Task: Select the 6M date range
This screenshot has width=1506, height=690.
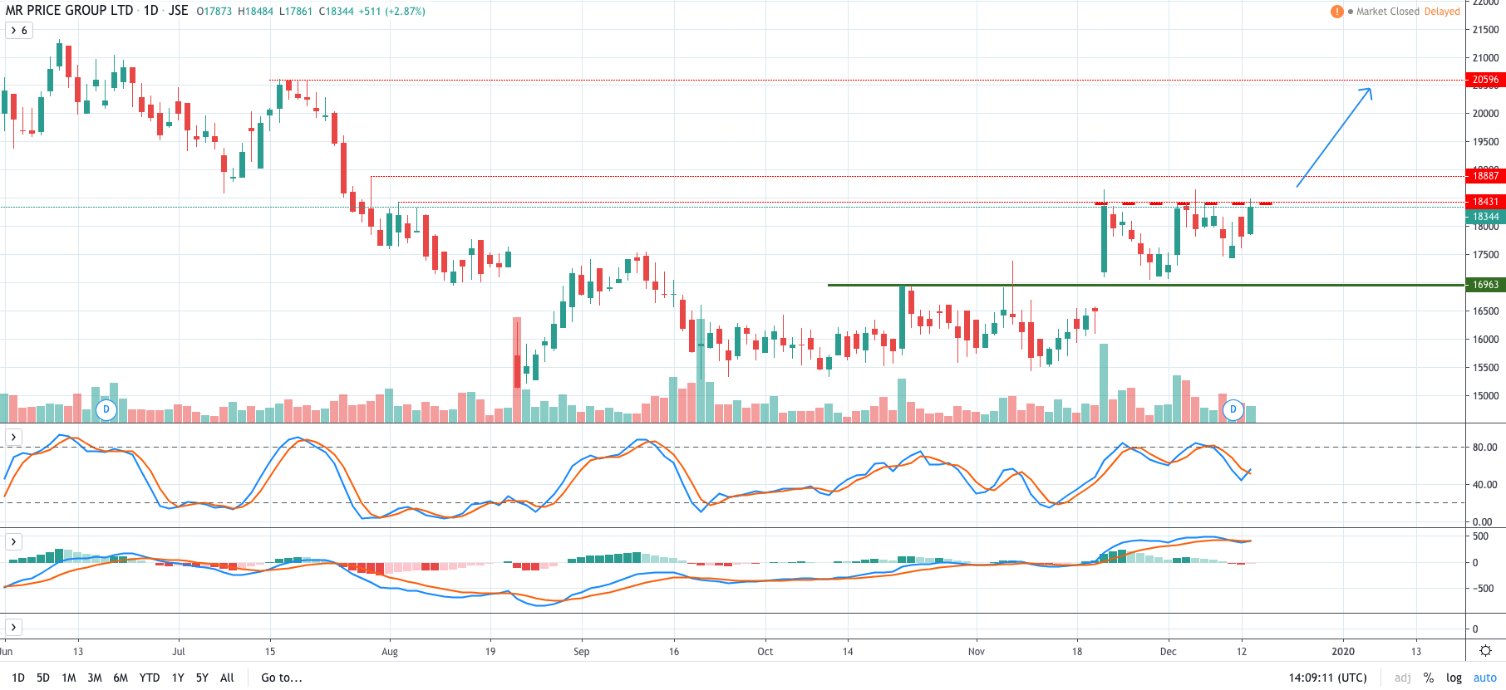Action: pos(121,678)
